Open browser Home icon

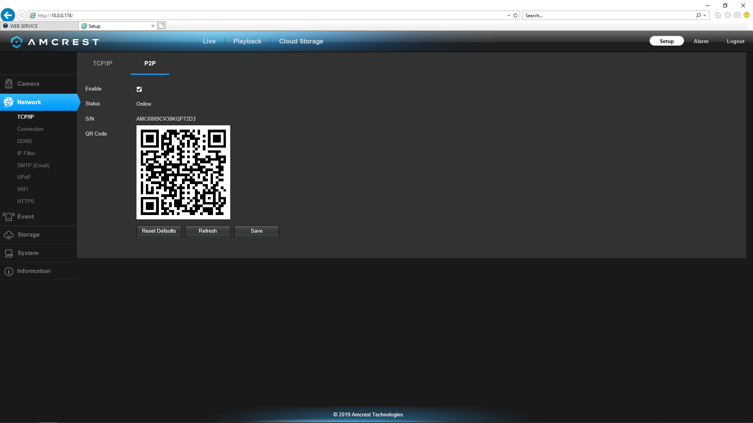click(718, 15)
